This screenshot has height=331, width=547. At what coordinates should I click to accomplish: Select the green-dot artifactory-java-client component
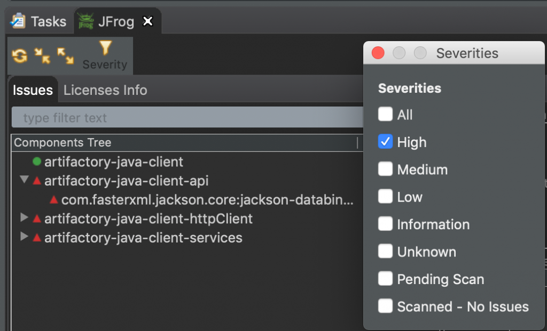pyautogui.click(x=113, y=162)
